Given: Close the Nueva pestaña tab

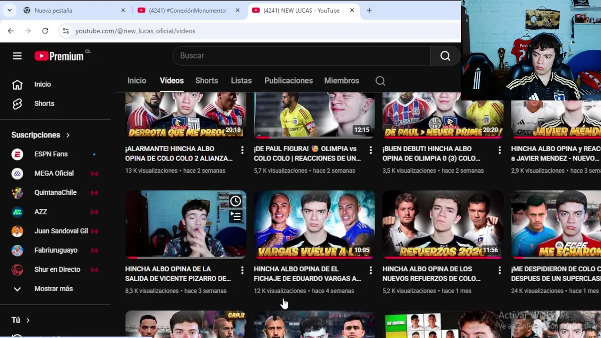Looking at the screenshot, I should (123, 10).
